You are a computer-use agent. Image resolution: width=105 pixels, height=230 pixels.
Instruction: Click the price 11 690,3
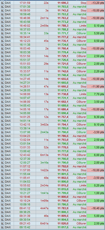click(63, 3)
